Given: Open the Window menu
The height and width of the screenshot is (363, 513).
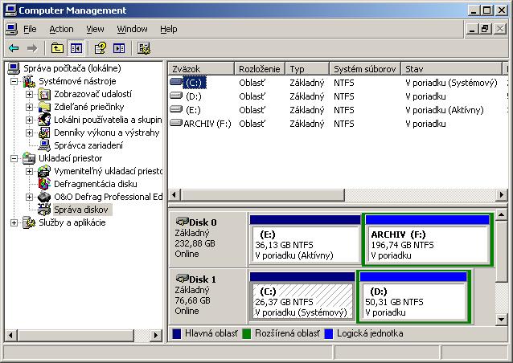Looking at the screenshot, I should click(132, 30).
